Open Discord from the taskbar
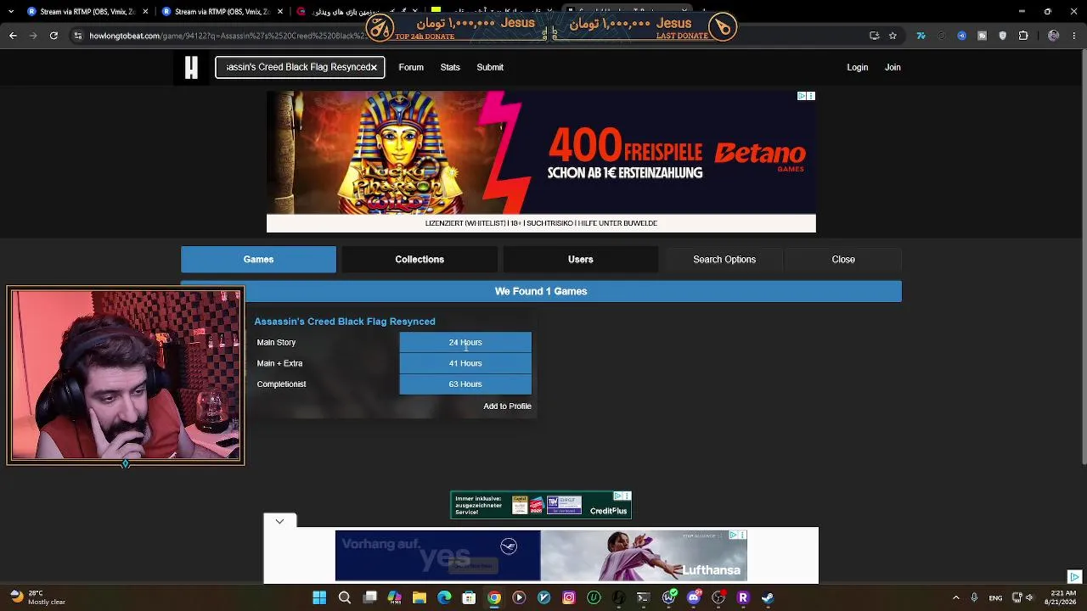 point(694,598)
